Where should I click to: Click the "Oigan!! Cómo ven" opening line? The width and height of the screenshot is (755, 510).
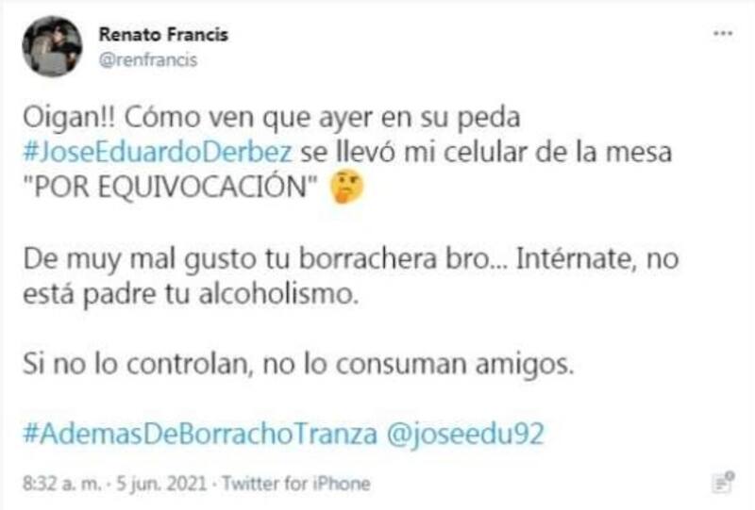click(x=272, y=118)
